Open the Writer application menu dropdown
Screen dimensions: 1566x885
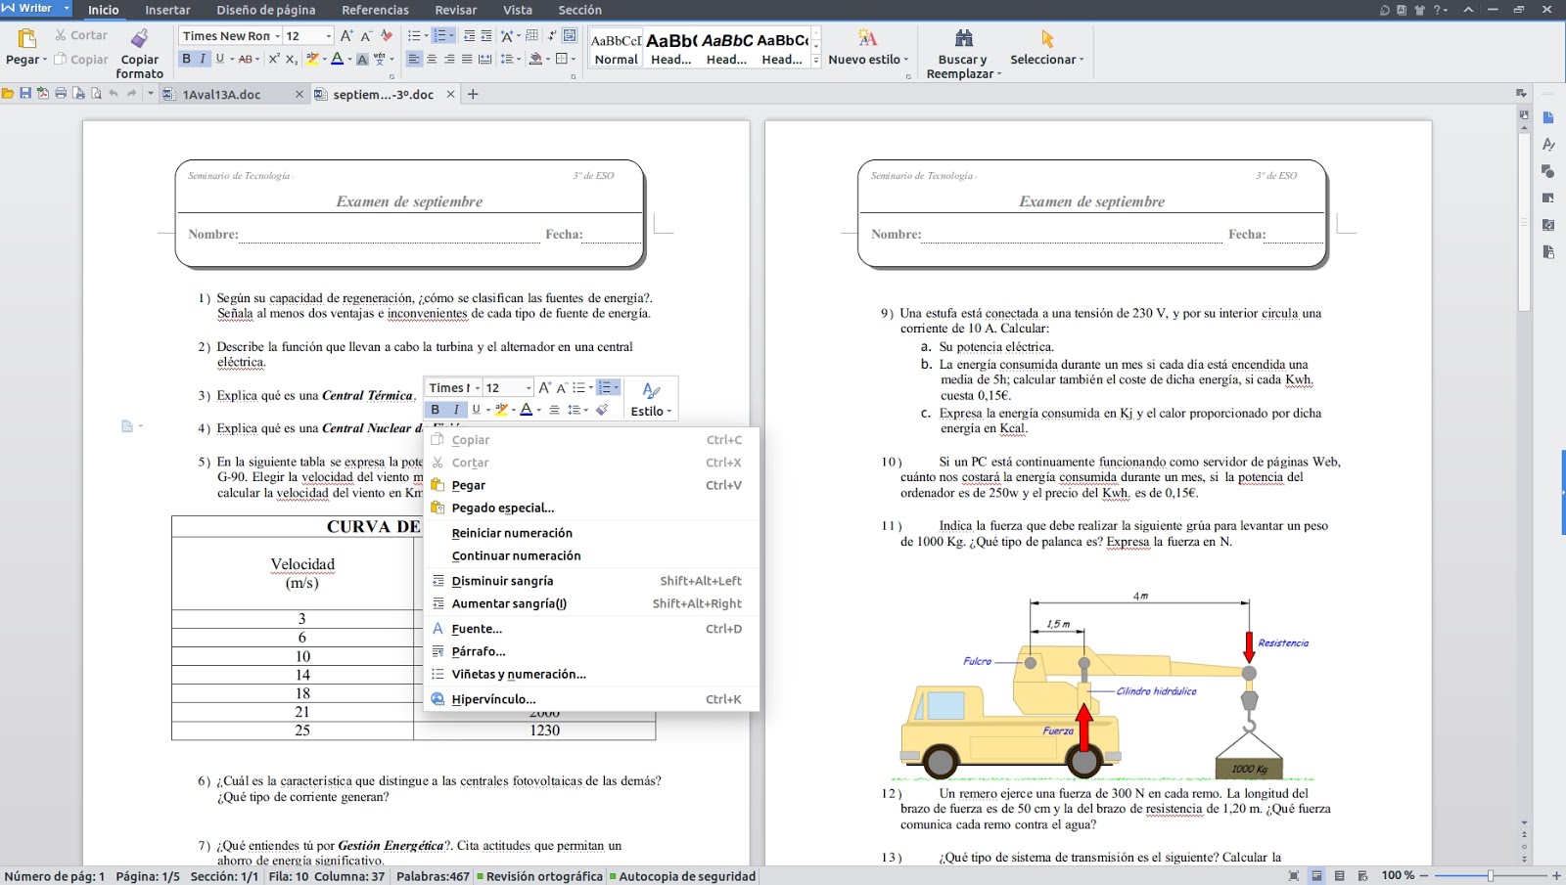click(x=67, y=9)
